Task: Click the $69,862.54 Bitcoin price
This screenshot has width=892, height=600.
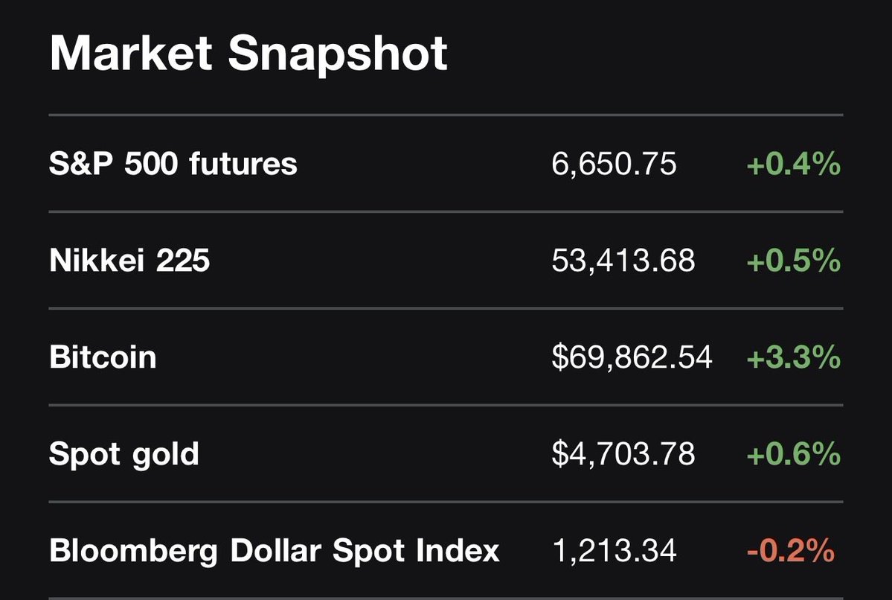Action: [x=632, y=357]
